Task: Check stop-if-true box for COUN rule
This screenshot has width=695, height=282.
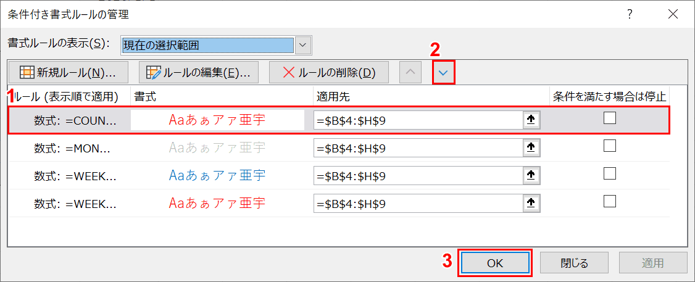Action: pos(610,118)
